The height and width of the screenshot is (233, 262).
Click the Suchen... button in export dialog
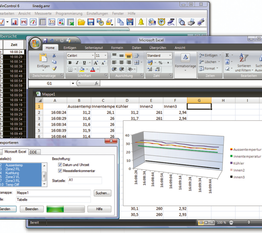pos(102,193)
